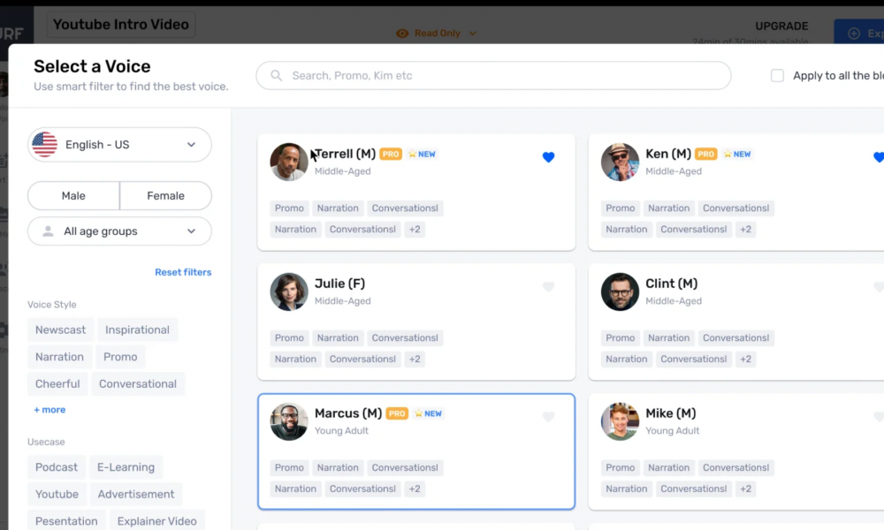Select the Male gender filter
This screenshot has width=884, height=530.
73,196
